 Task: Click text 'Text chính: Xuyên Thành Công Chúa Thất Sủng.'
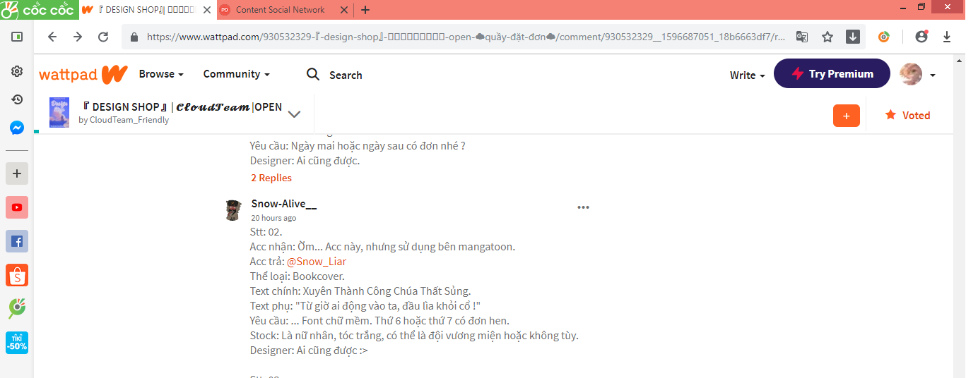click(x=360, y=291)
